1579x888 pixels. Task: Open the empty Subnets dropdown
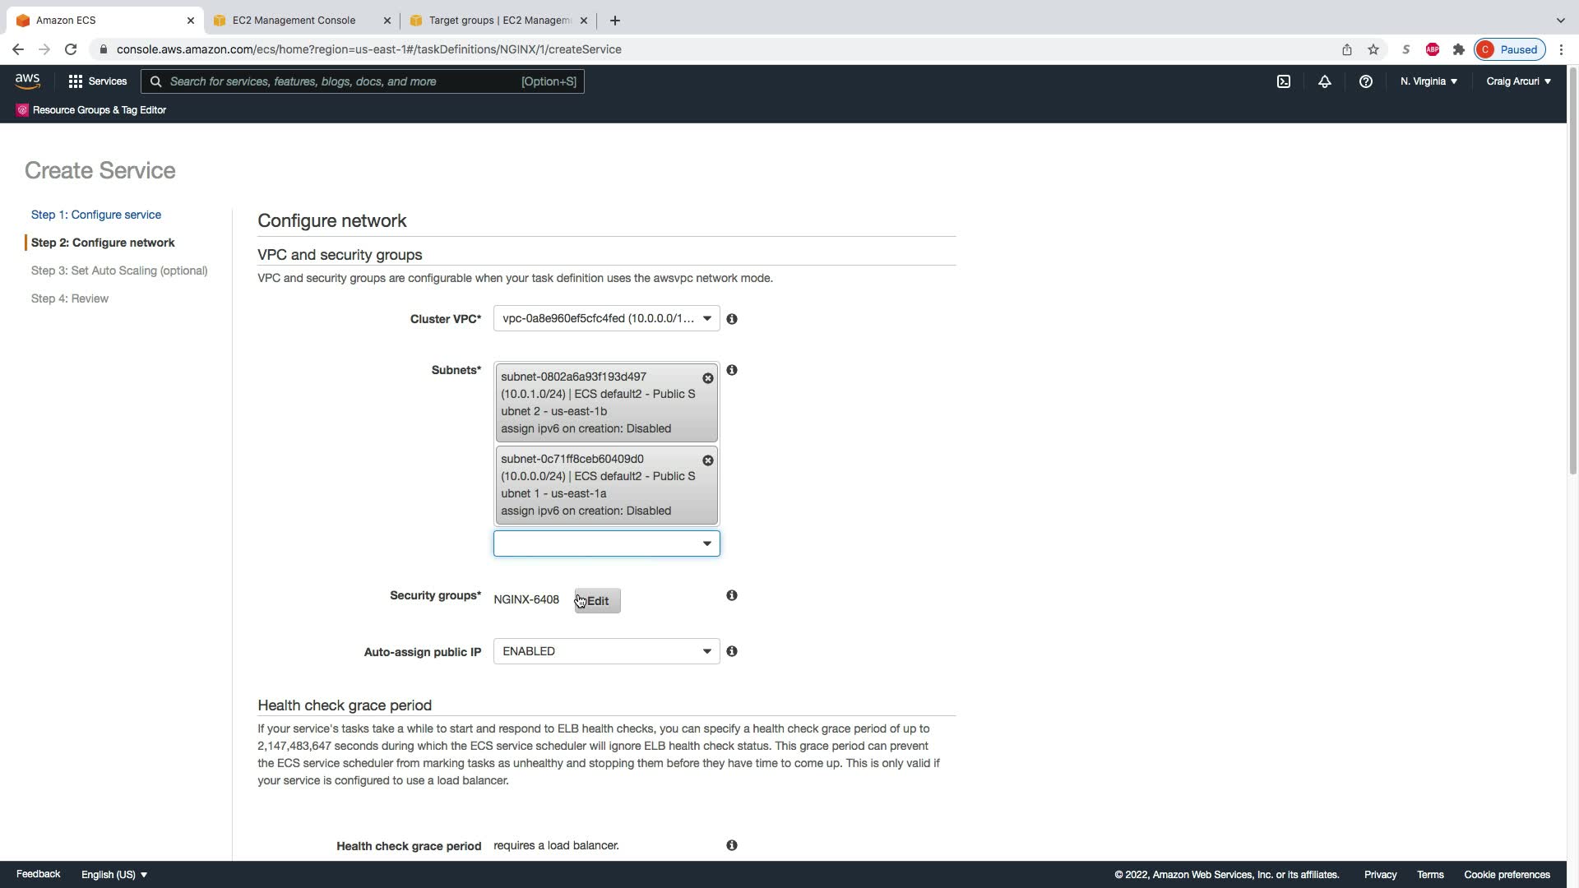(606, 543)
